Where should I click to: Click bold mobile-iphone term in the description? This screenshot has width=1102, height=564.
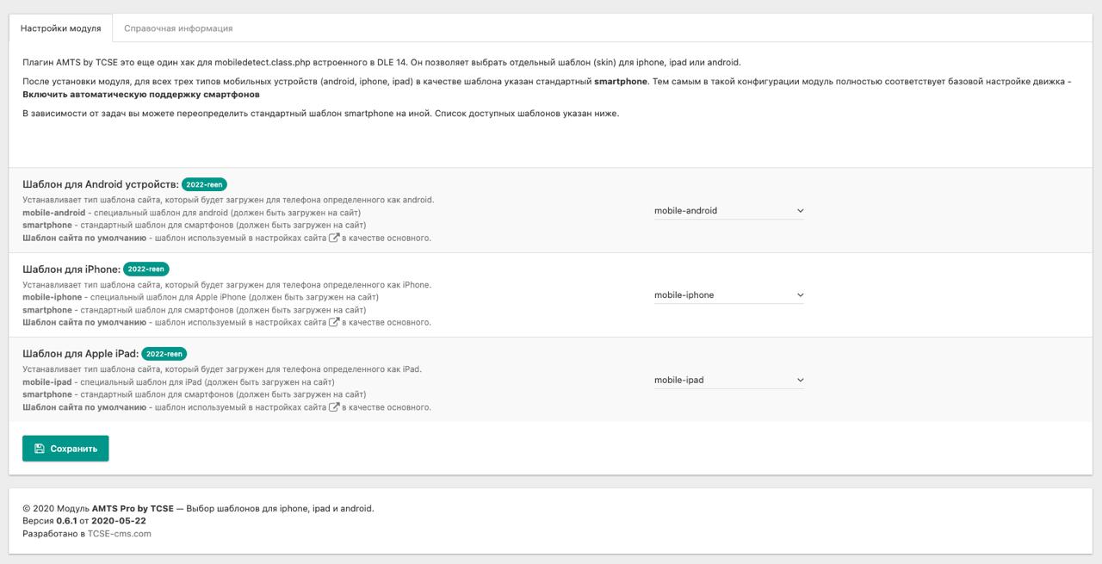pos(53,297)
